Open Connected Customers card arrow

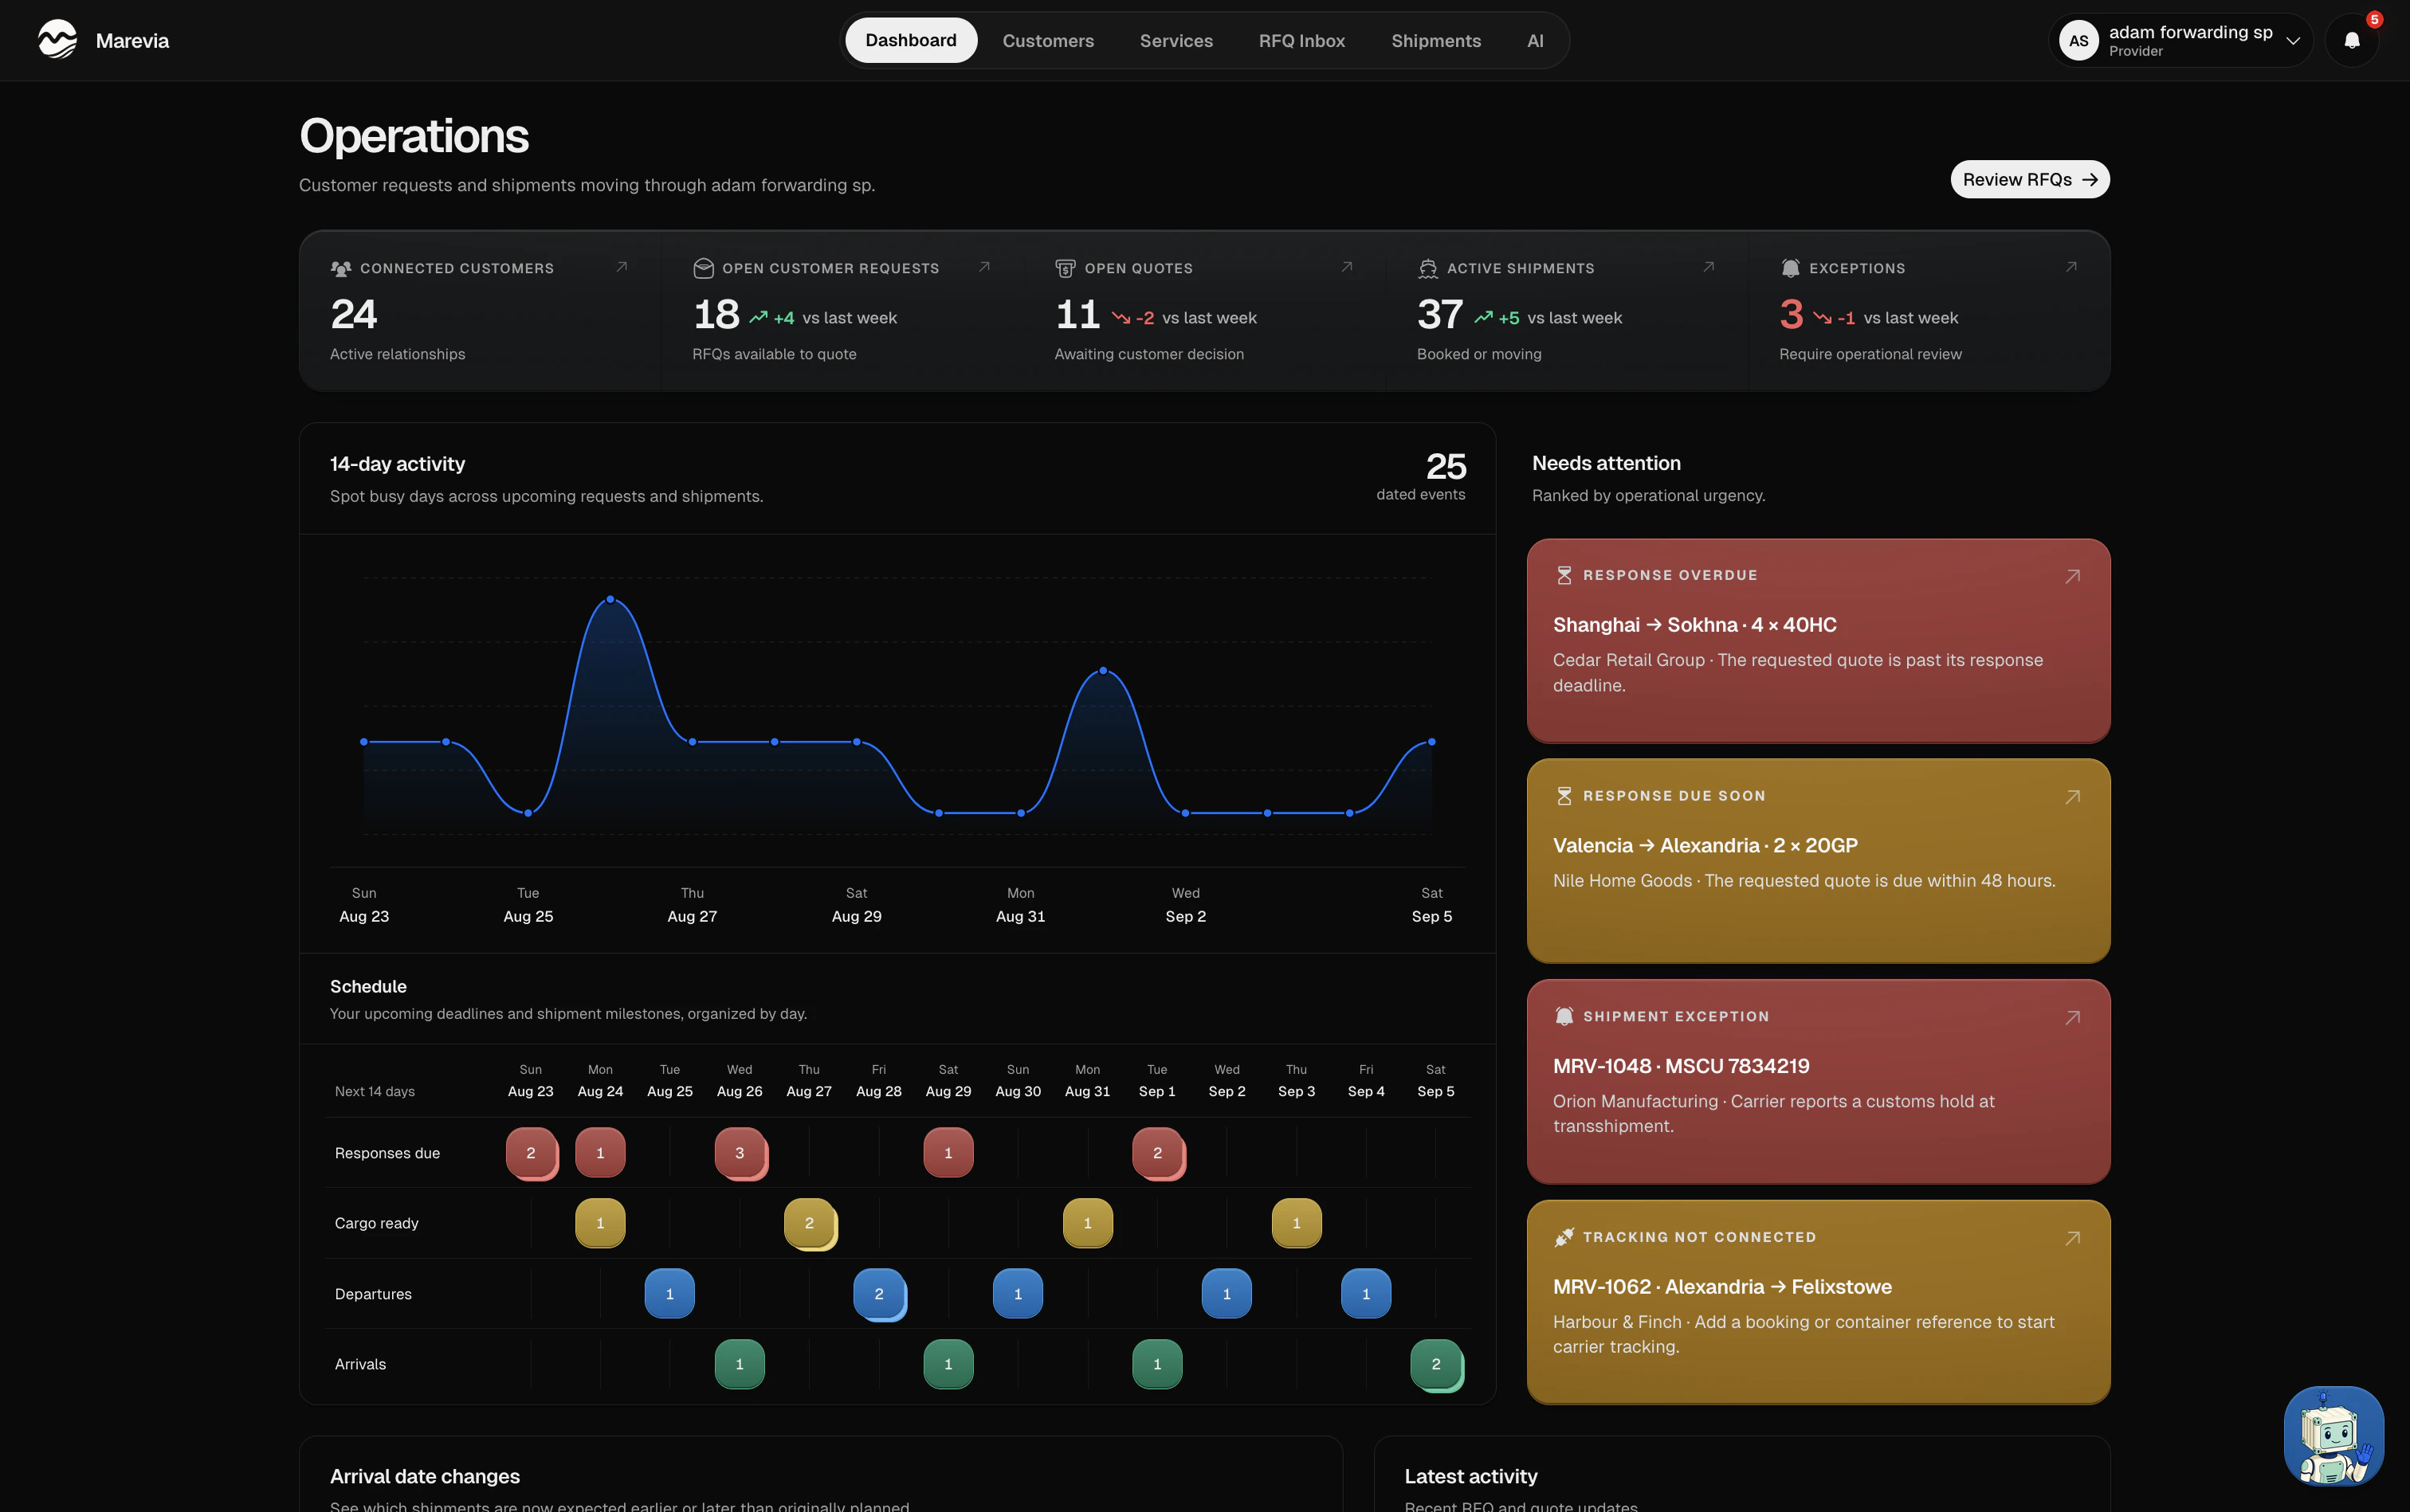pyautogui.click(x=622, y=267)
